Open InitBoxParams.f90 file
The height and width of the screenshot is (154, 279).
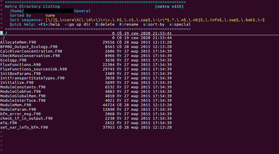coord(20,73)
